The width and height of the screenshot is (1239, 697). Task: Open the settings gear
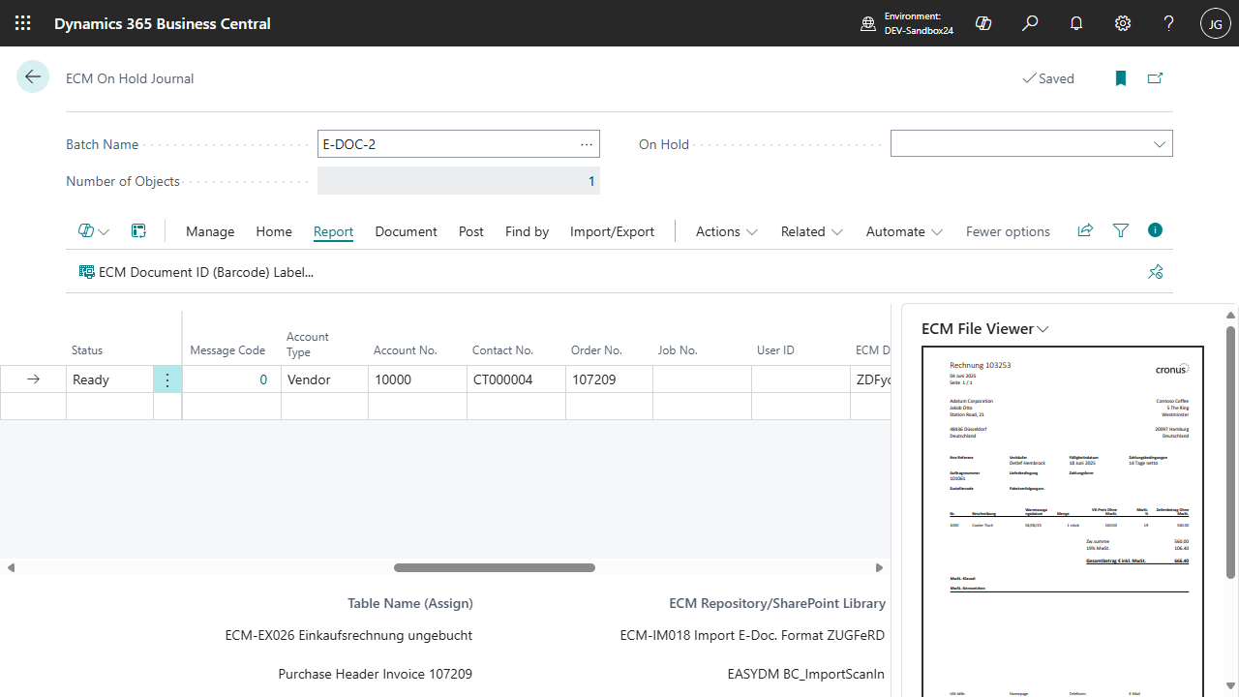tap(1123, 23)
